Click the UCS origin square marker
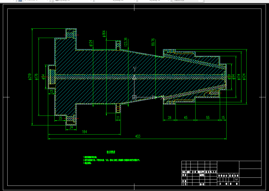 [x=134, y=97]
